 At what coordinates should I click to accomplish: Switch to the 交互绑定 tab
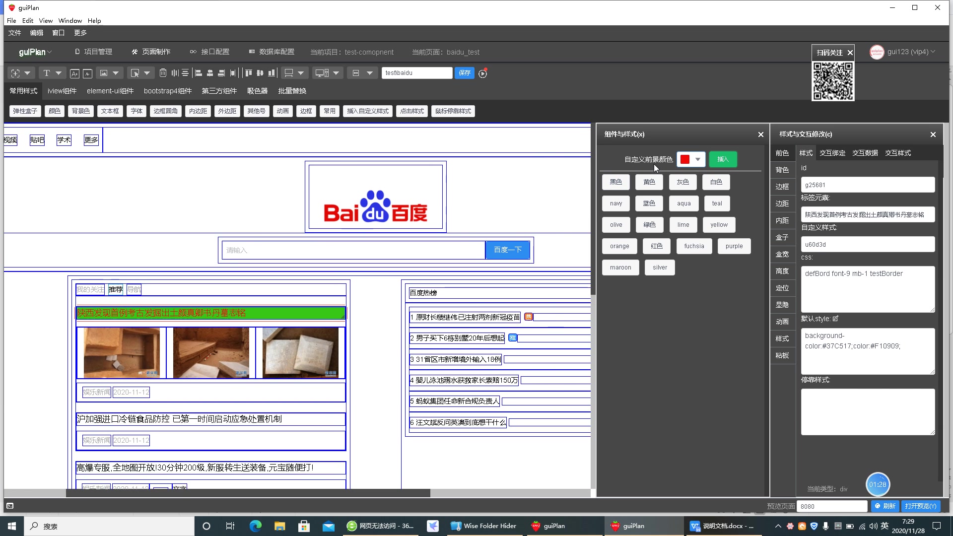832,153
